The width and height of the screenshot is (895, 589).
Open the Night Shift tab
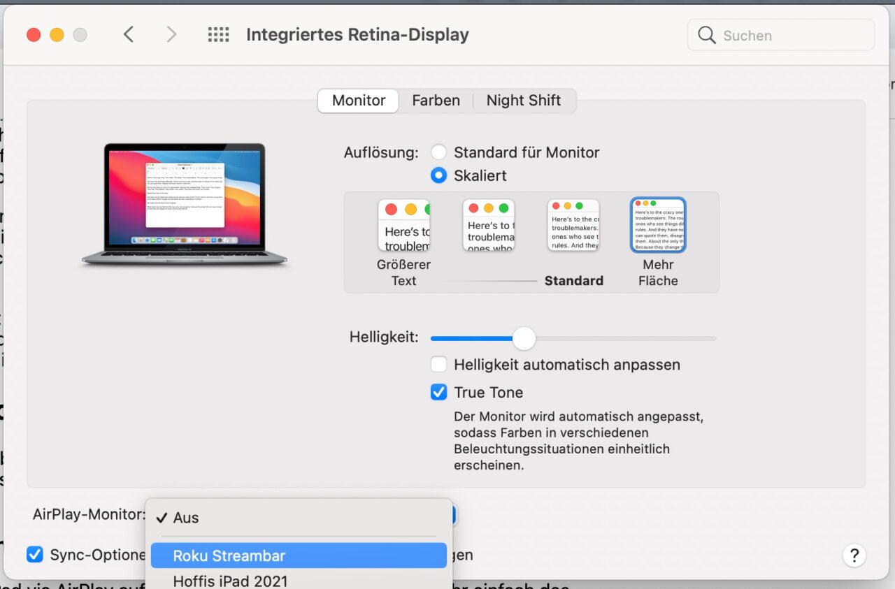[524, 101]
